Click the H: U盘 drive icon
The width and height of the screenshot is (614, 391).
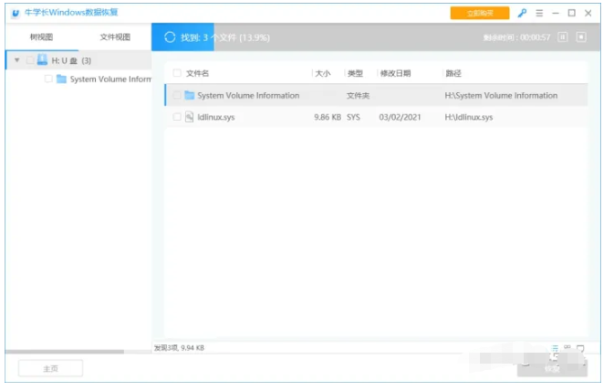tap(42, 60)
